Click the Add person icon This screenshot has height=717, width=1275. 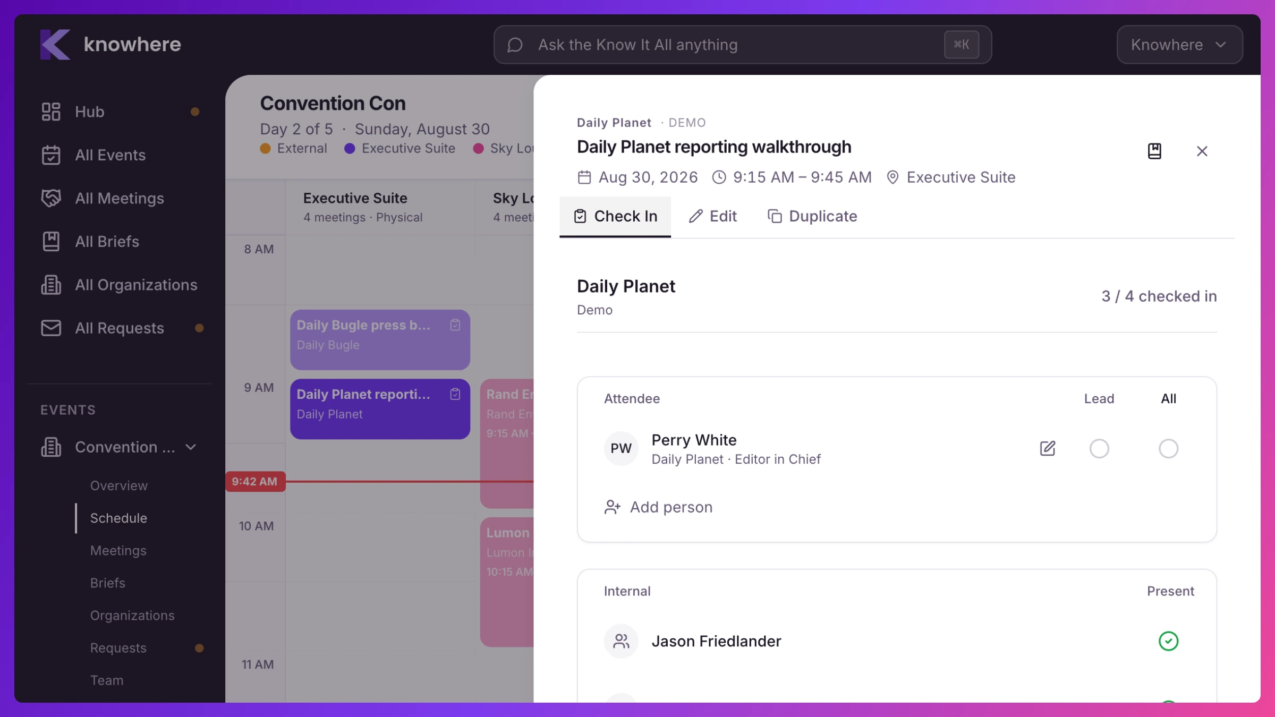[x=613, y=507]
